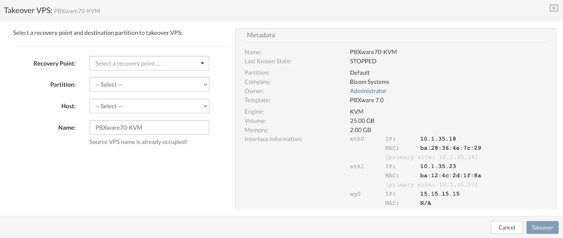563x238 pixels.
Task: Click the Recovery Point field label
Action: point(55,64)
